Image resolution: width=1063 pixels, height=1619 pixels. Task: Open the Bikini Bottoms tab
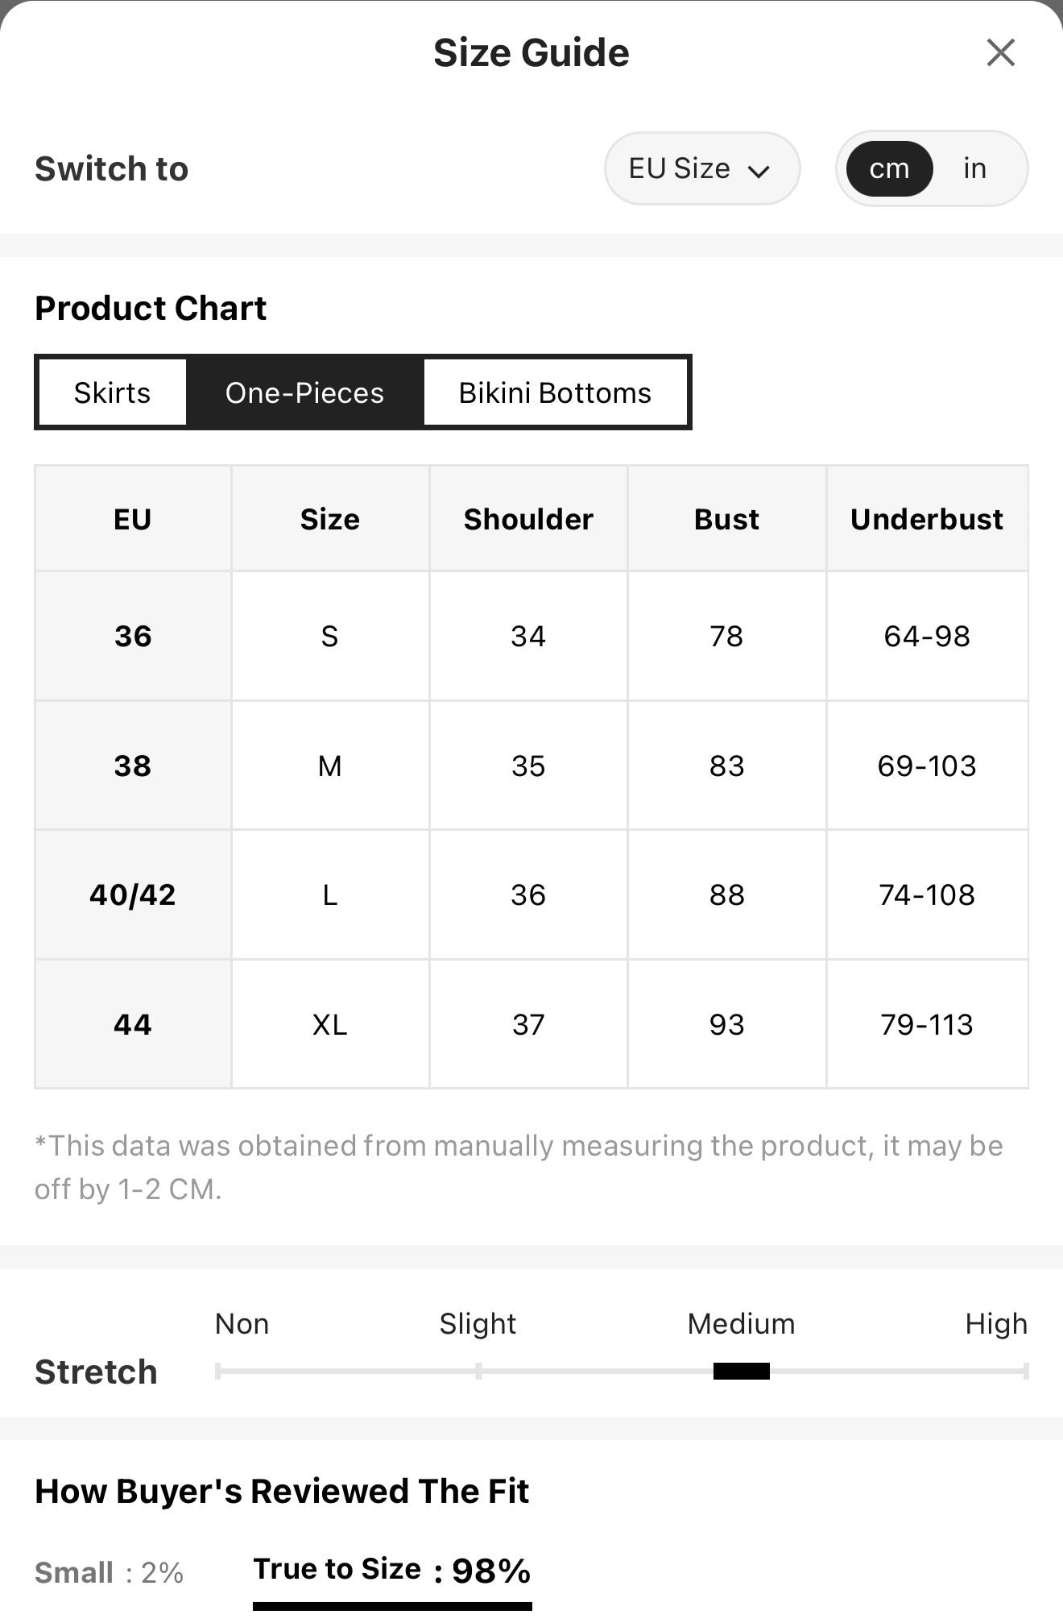pos(555,392)
